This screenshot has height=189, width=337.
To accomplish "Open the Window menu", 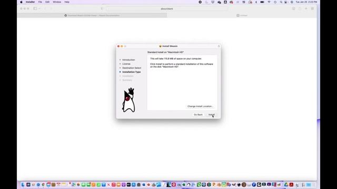I will (57, 2).
